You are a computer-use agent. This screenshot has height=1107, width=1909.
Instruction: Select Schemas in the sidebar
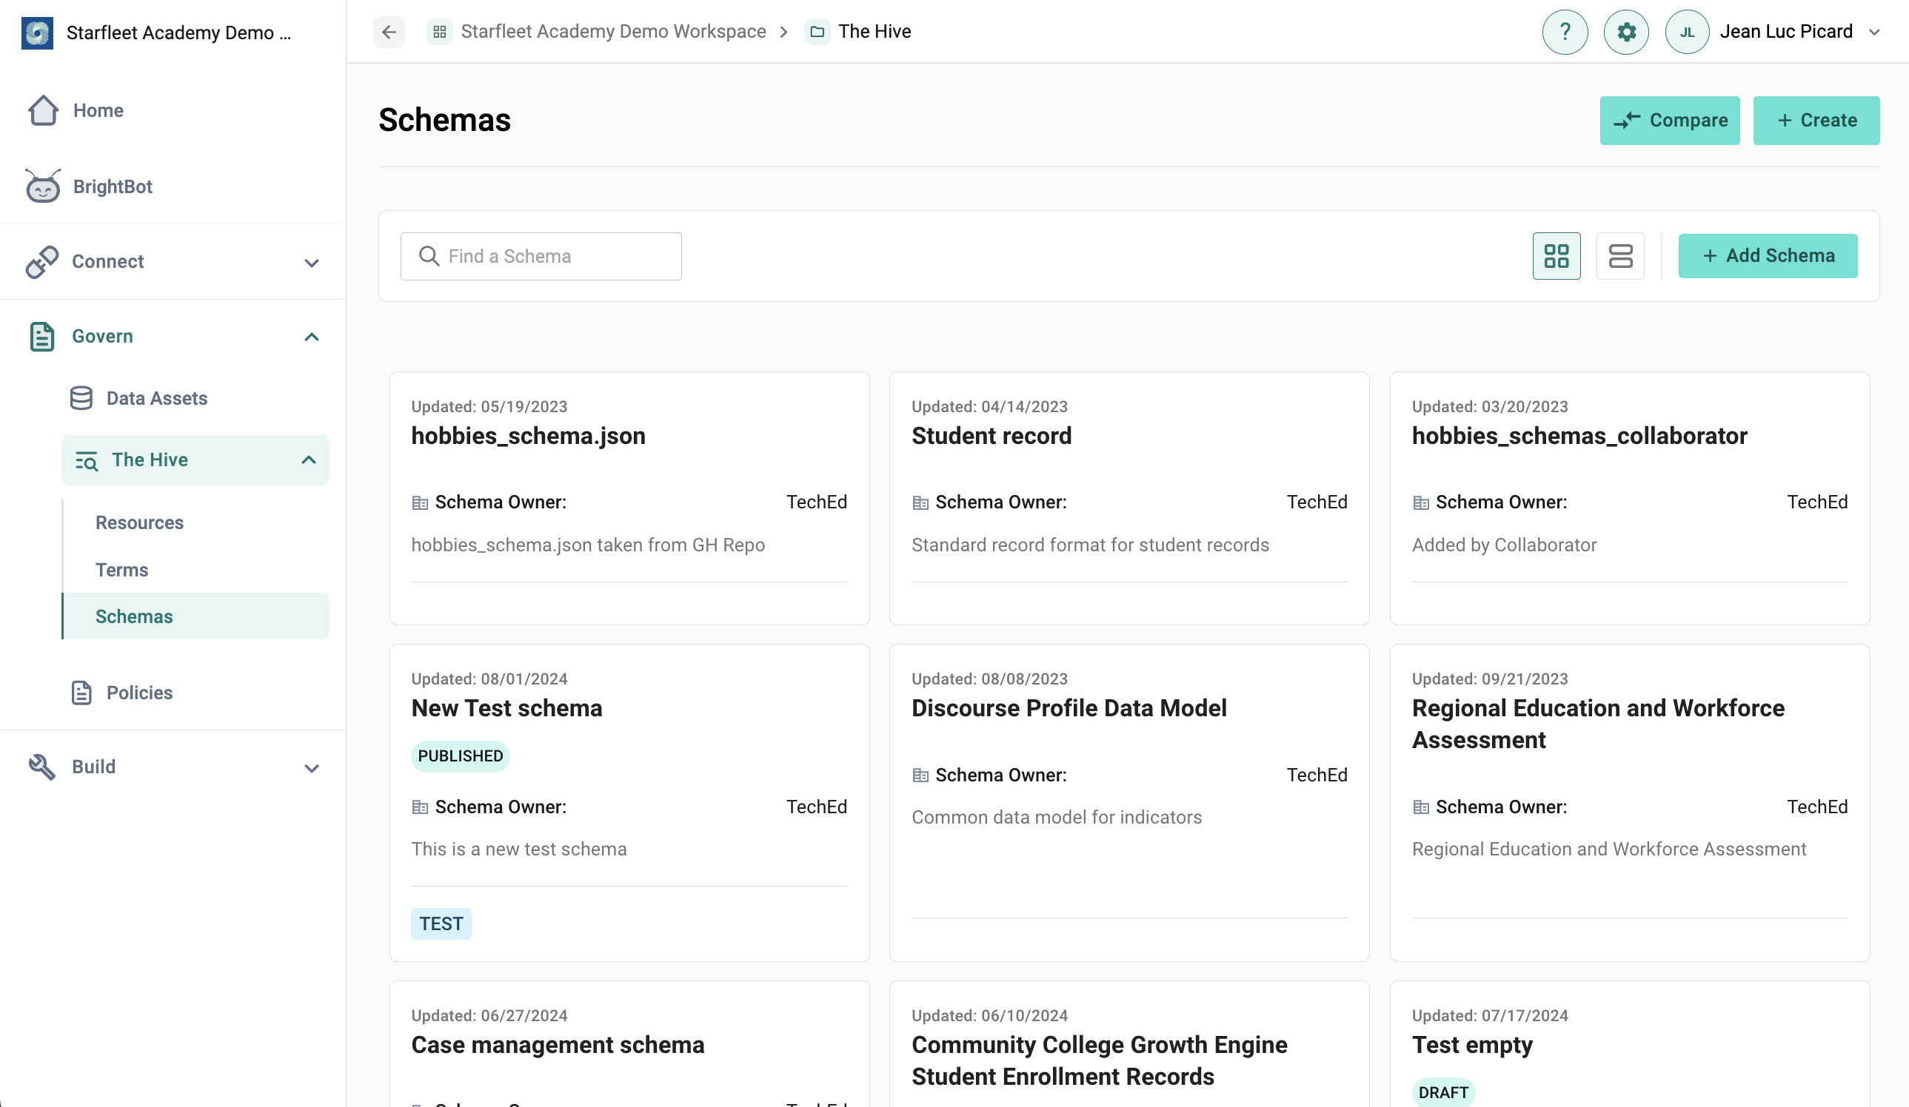pos(195,616)
